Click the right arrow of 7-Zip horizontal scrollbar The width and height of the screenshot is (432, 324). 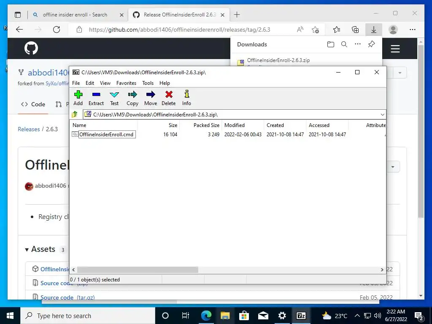click(x=382, y=270)
